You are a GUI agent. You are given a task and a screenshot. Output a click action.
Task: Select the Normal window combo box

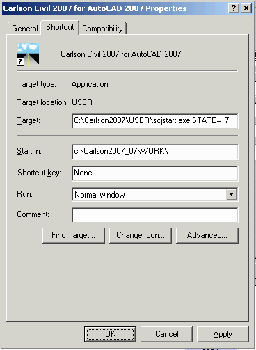(x=155, y=194)
